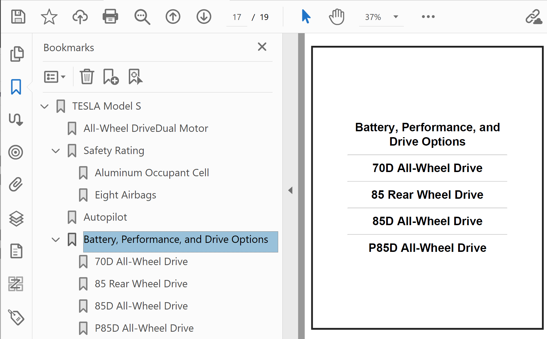
Task: Open the 85 Rear Wheel Drive bookmark
Action: point(141,284)
